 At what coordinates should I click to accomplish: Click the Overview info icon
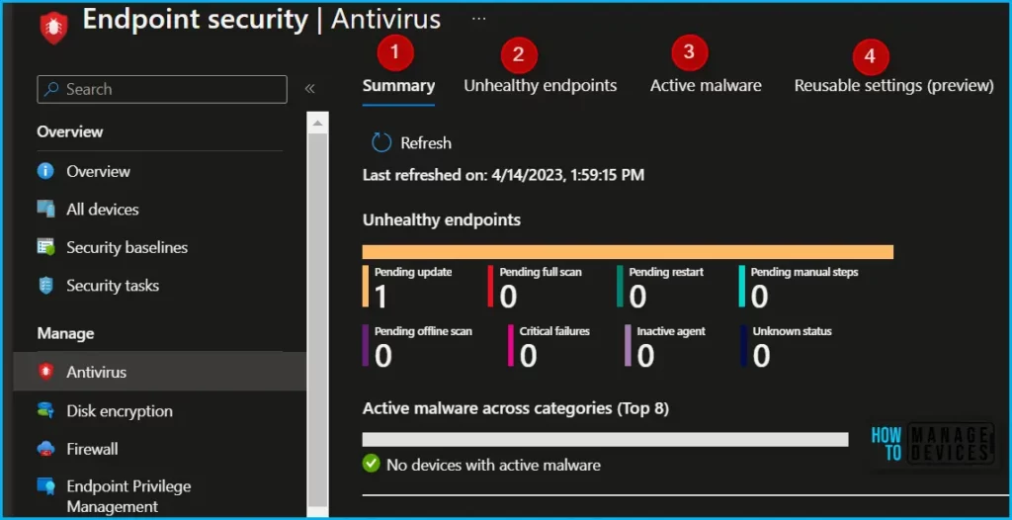pos(45,171)
